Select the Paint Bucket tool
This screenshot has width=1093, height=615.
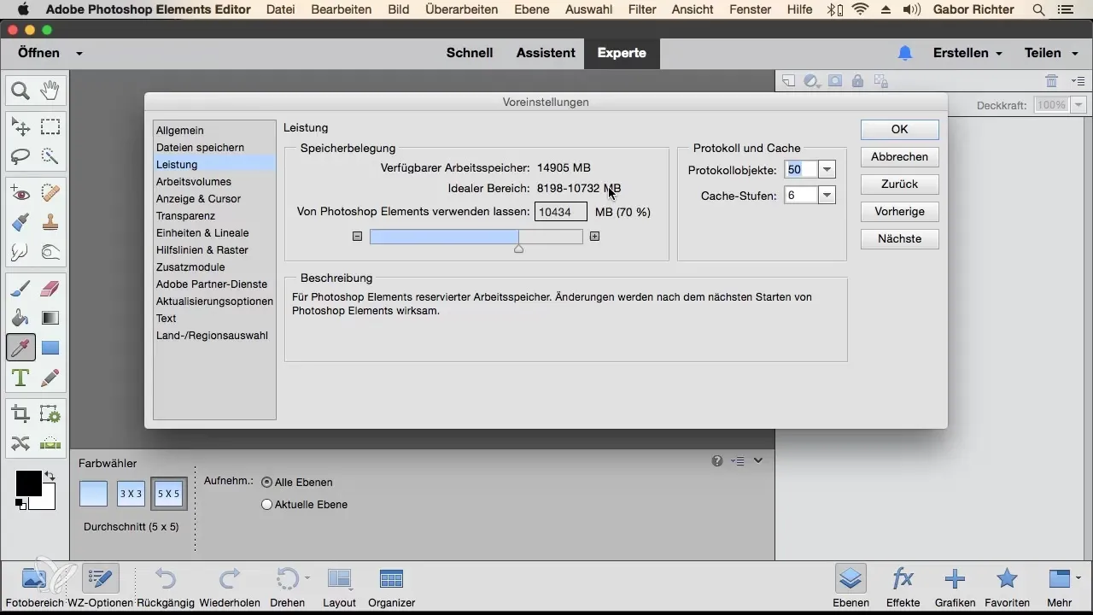pos(20,319)
